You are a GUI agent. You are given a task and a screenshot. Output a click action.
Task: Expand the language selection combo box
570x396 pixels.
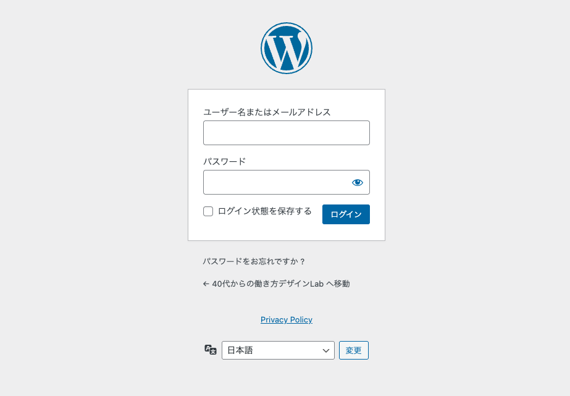coord(278,350)
